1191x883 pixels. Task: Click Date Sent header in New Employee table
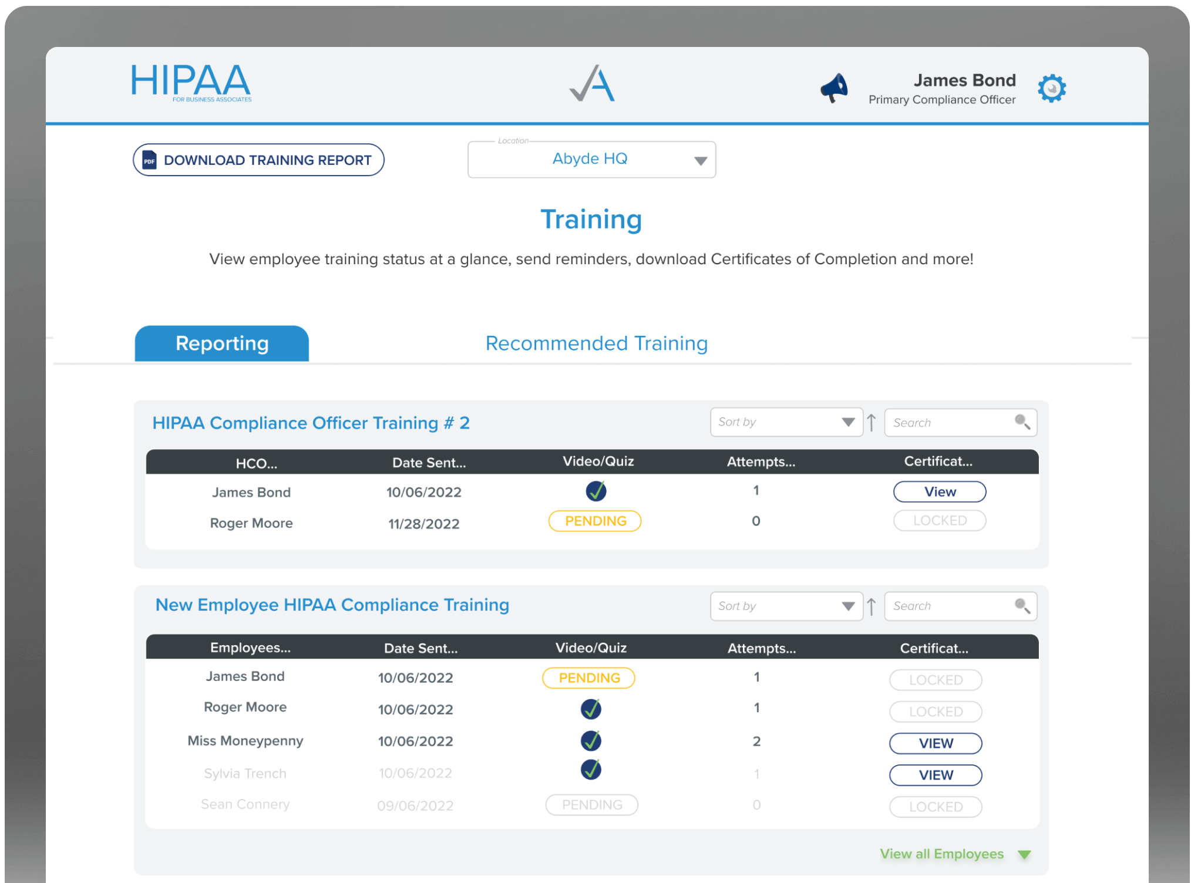point(420,648)
